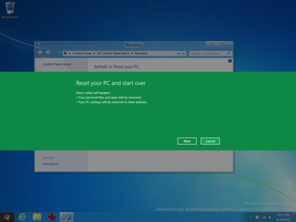Image resolution: width=296 pixels, height=222 pixels.
Task: Open Control Panel Home link
Action: pyautogui.click(x=57, y=64)
